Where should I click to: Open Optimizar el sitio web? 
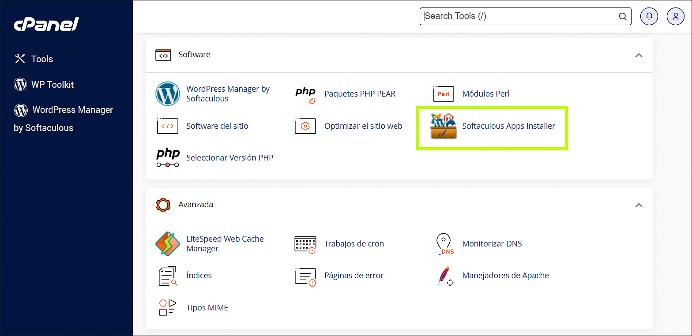pyautogui.click(x=363, y=126)
